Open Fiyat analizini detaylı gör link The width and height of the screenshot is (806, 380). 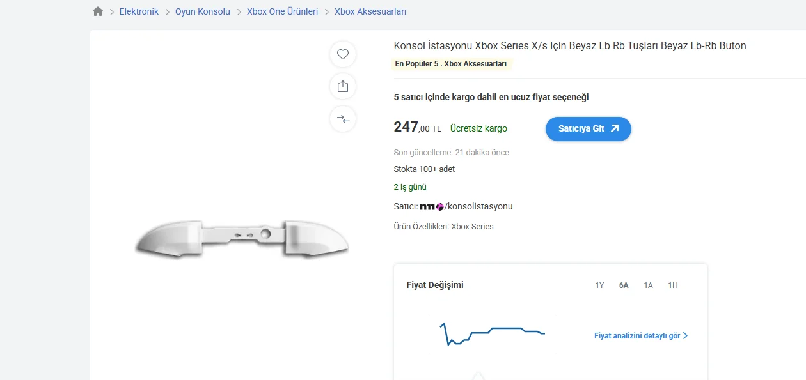(637, 335)
